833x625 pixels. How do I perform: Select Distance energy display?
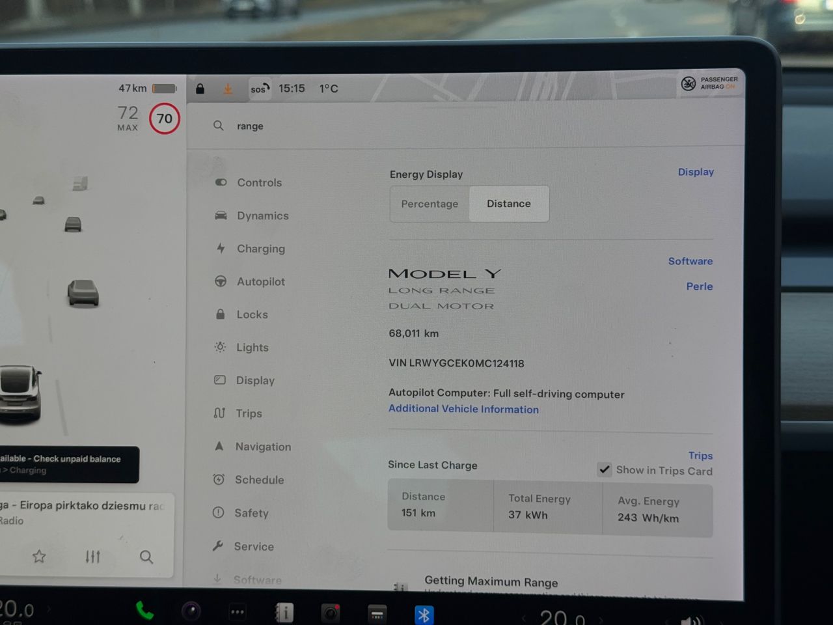pyautogui.click(x=509, y=204)
